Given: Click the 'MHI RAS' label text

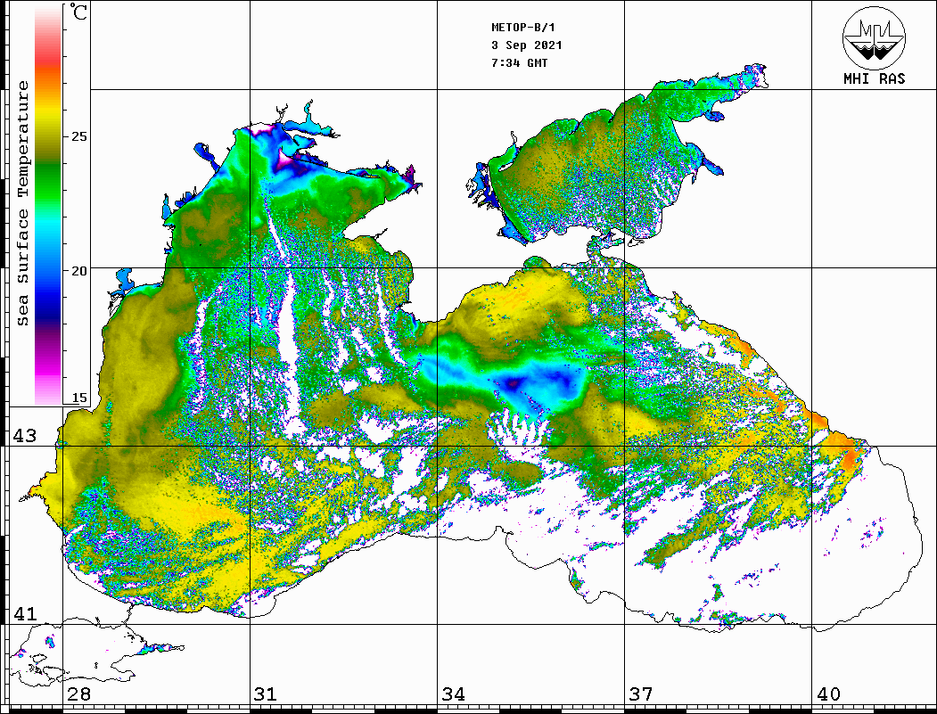Looking at the screenshot, I should pyautogui.click(x=875, y=78).
